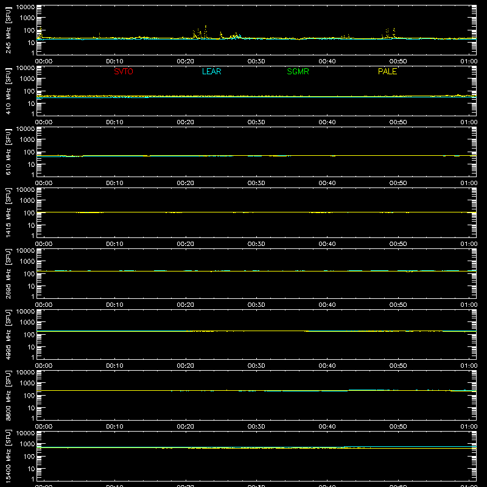The height and width of the screenshot is (487, 487).
Task: Click the 10000 tick label of 245 MHz panel
Action: tap(26, 7)
